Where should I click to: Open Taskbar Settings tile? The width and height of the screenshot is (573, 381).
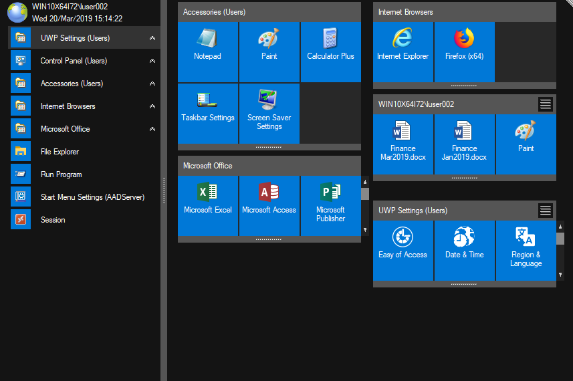click(207, 113)
